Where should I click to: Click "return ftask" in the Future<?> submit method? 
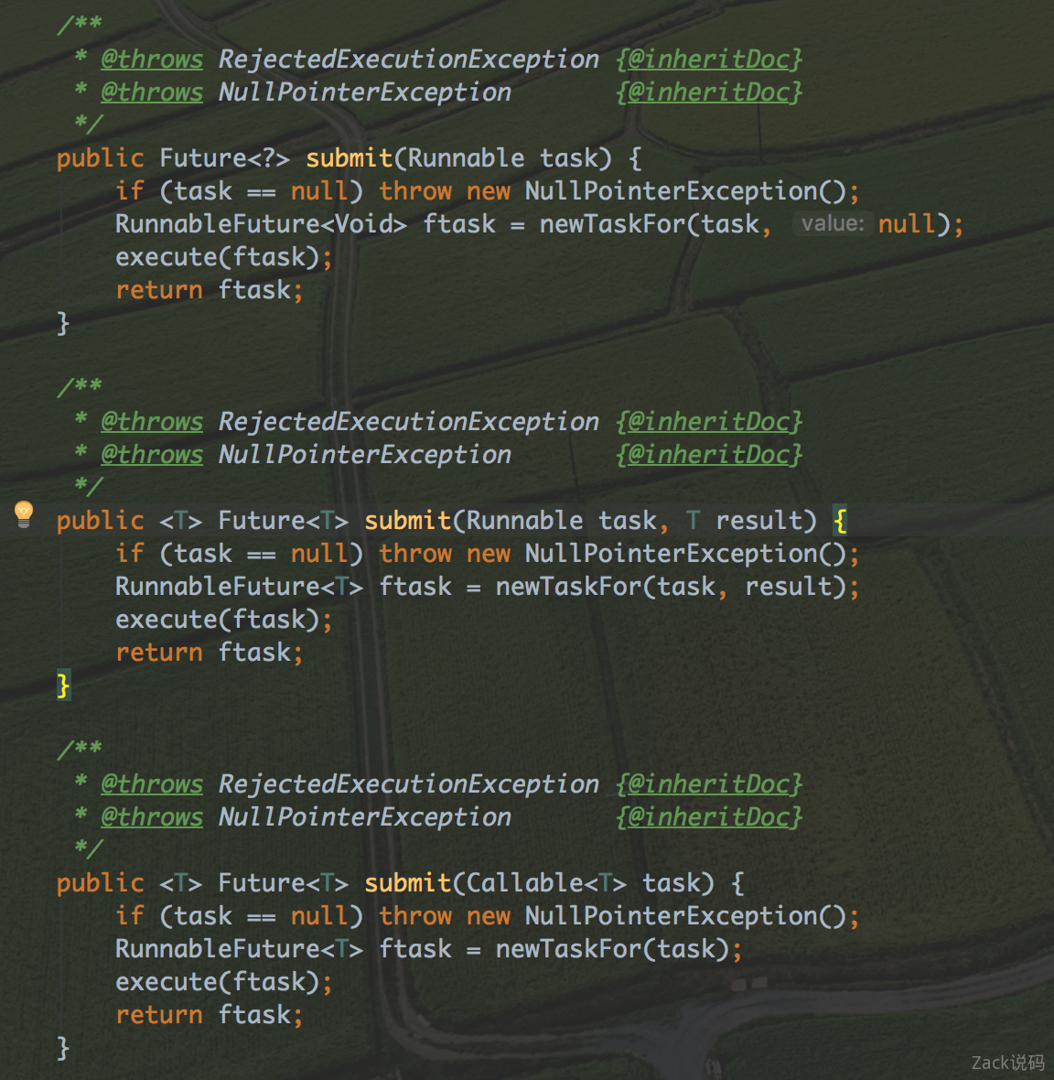[209, 290]
